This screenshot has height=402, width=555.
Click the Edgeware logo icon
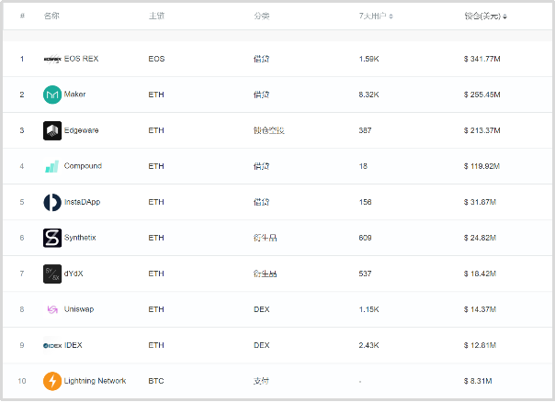pos(52,130)
